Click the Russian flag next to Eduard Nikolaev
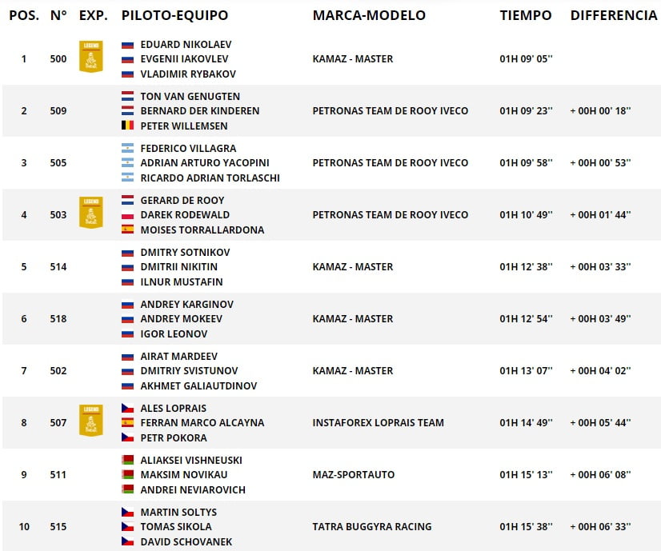 (x=128, y=45)
